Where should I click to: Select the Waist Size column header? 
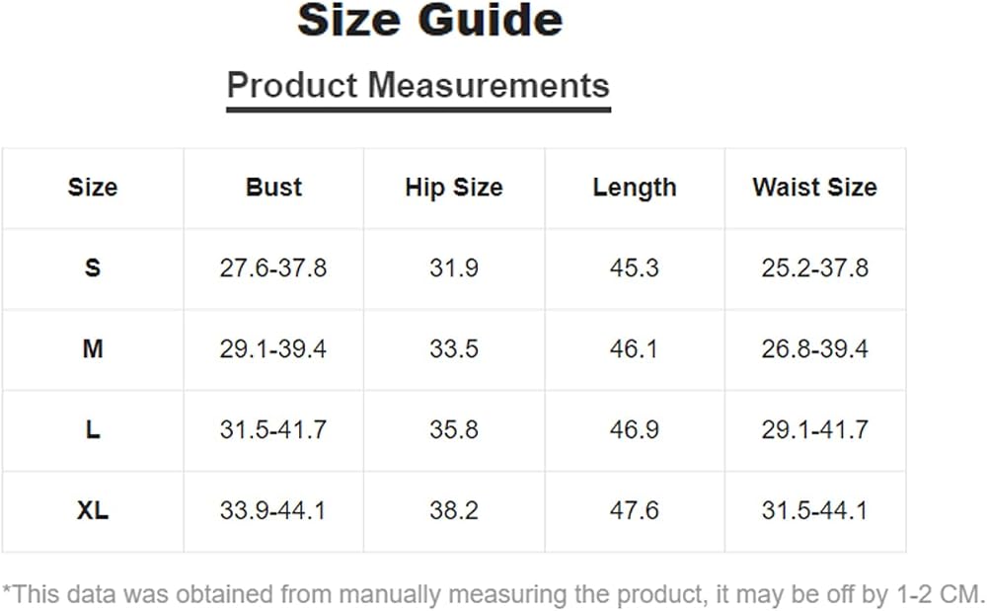coord(815,188)
